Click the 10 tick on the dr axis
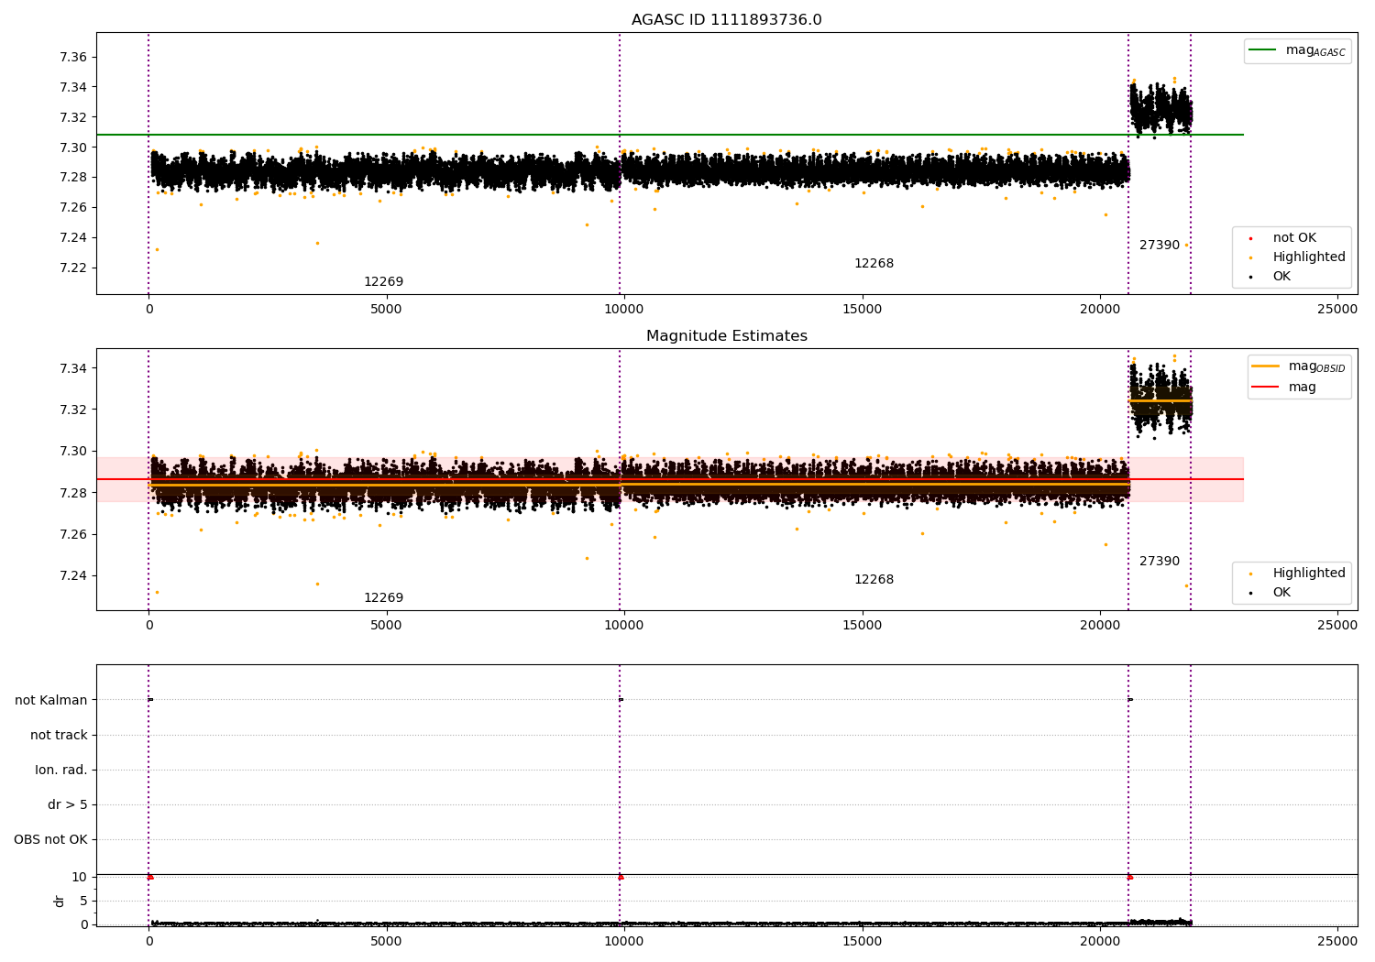 pyautogui.click(x=80, y=877)
